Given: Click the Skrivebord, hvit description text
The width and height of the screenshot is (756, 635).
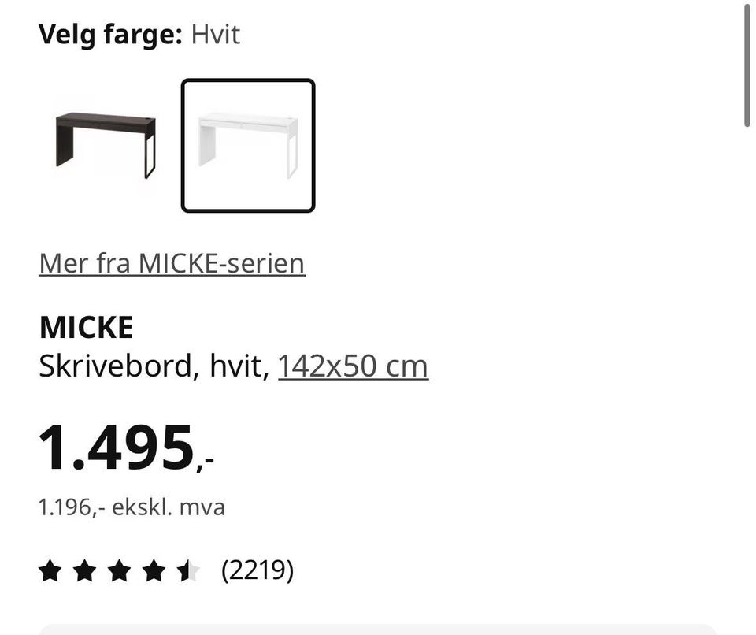Looking at the screenshot, I should pyautogui.click(x=154, y=366).
